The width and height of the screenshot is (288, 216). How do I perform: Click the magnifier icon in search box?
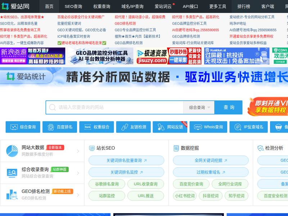[x=52, y=107]
